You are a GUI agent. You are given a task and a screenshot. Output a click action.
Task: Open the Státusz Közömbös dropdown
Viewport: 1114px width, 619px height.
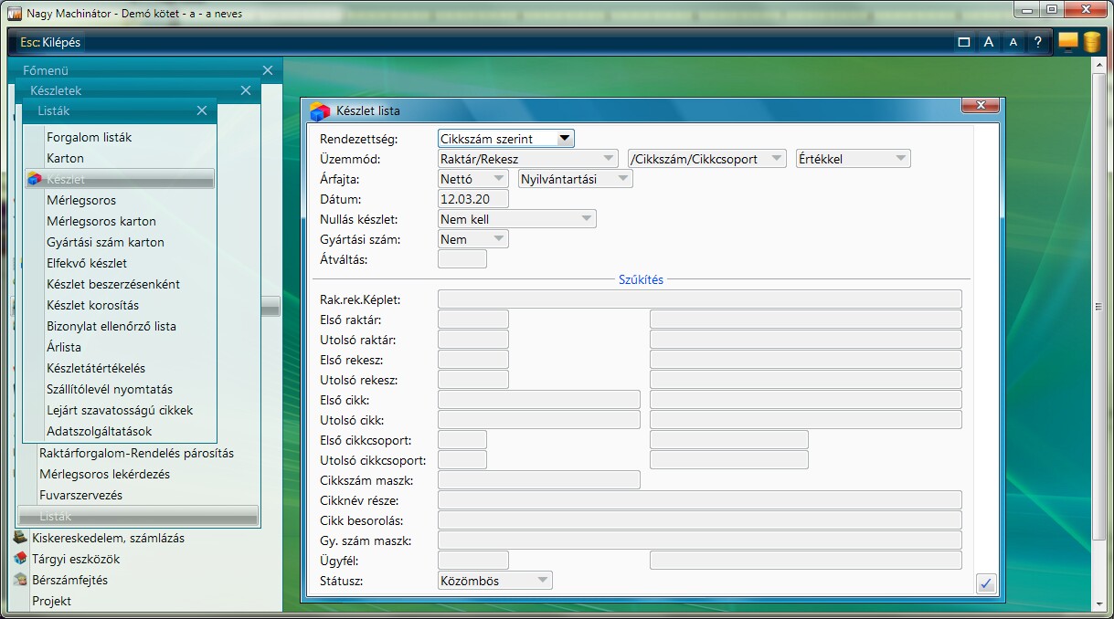point(542,581)
